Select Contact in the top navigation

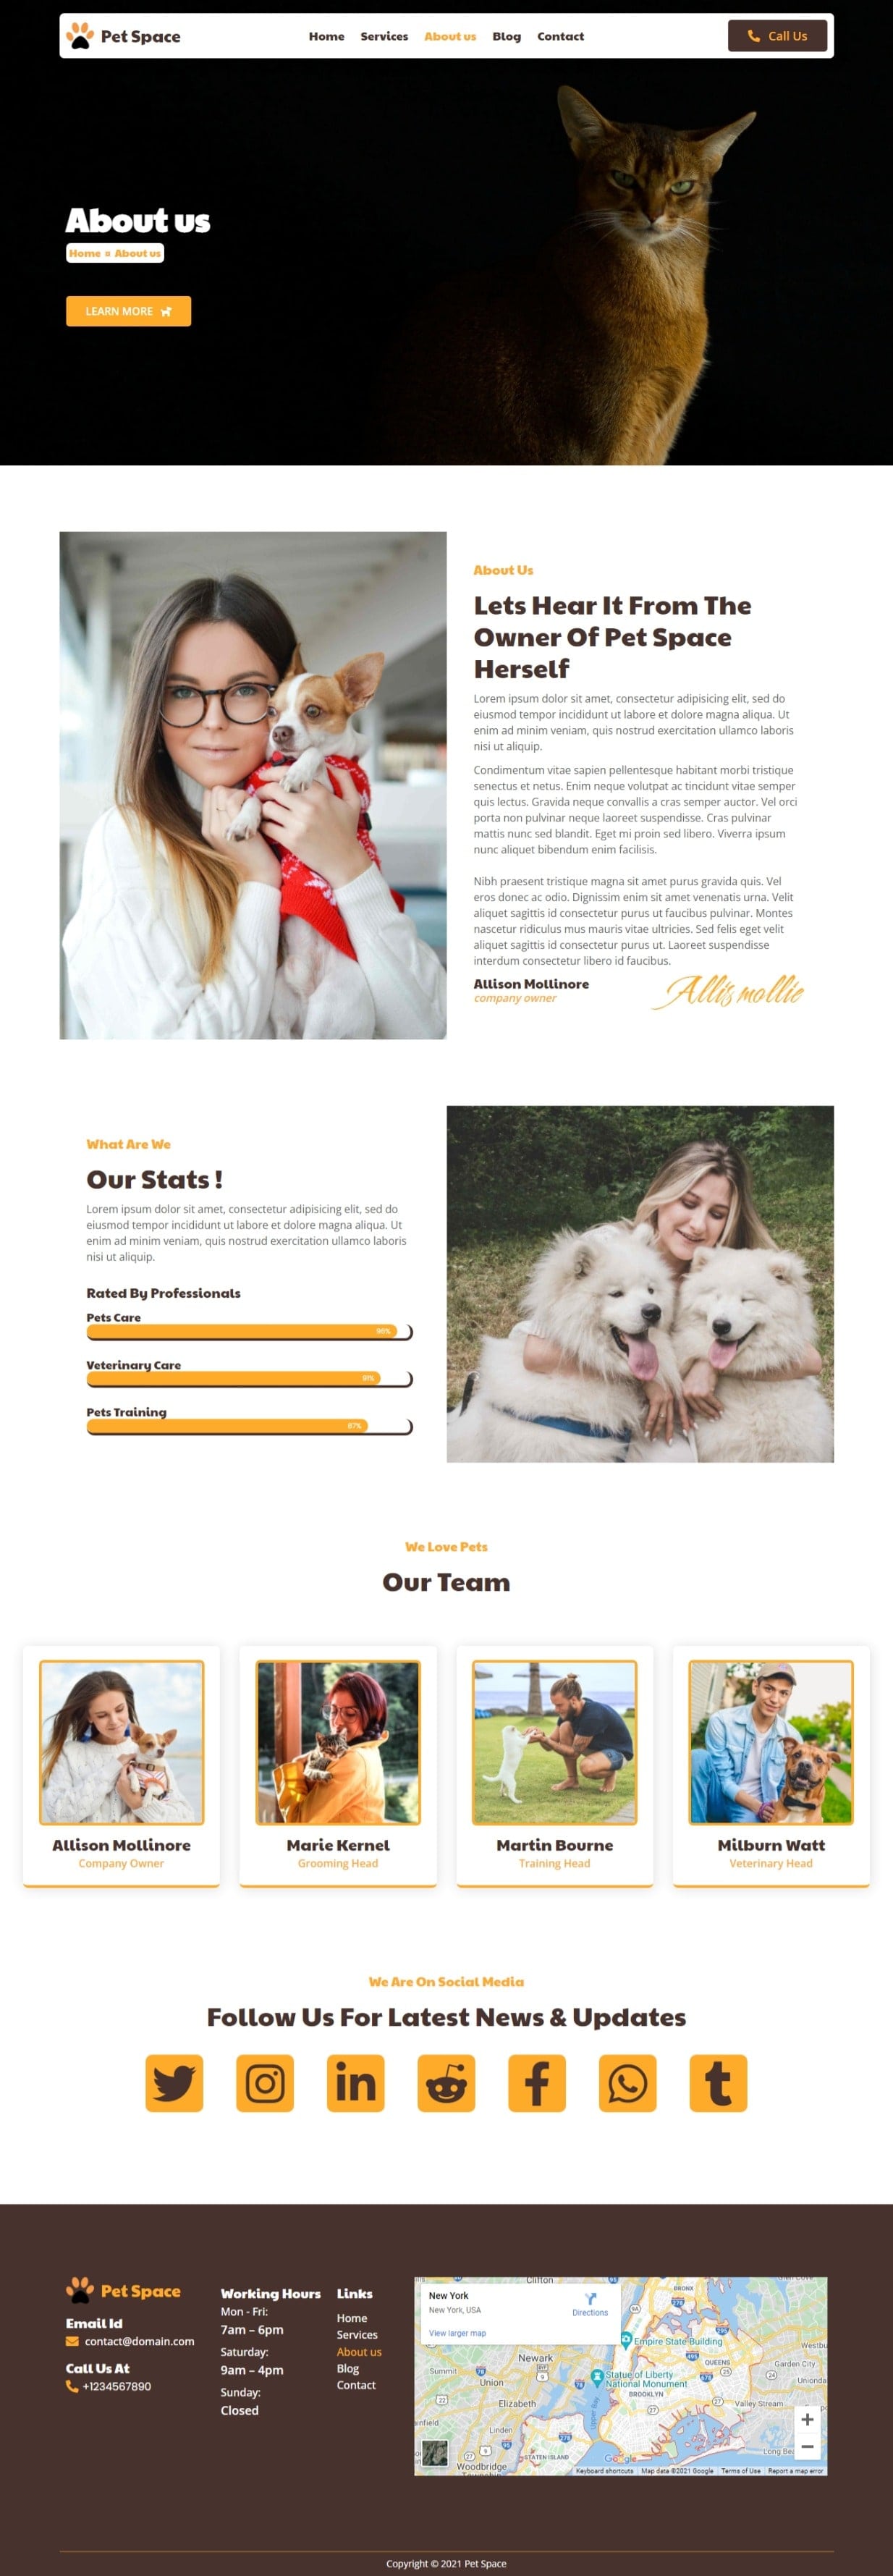561,36
